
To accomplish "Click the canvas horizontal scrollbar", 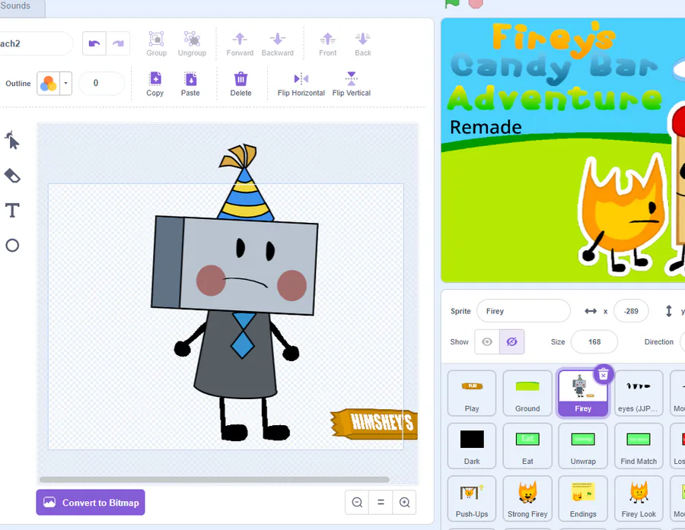I will 215,479.
